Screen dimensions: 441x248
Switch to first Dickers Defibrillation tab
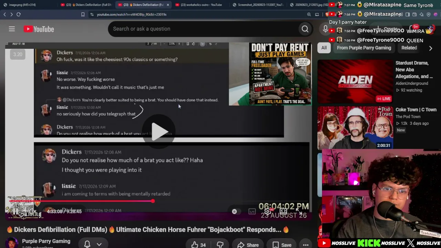[86, 5]
